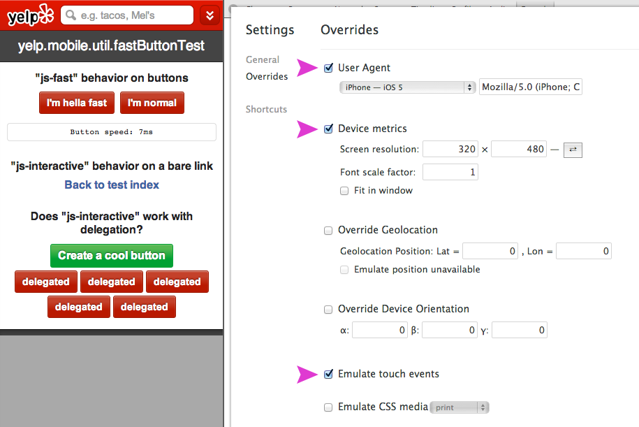
Task: Click the Geolocation Lon field
Action: tap(584, 251)
